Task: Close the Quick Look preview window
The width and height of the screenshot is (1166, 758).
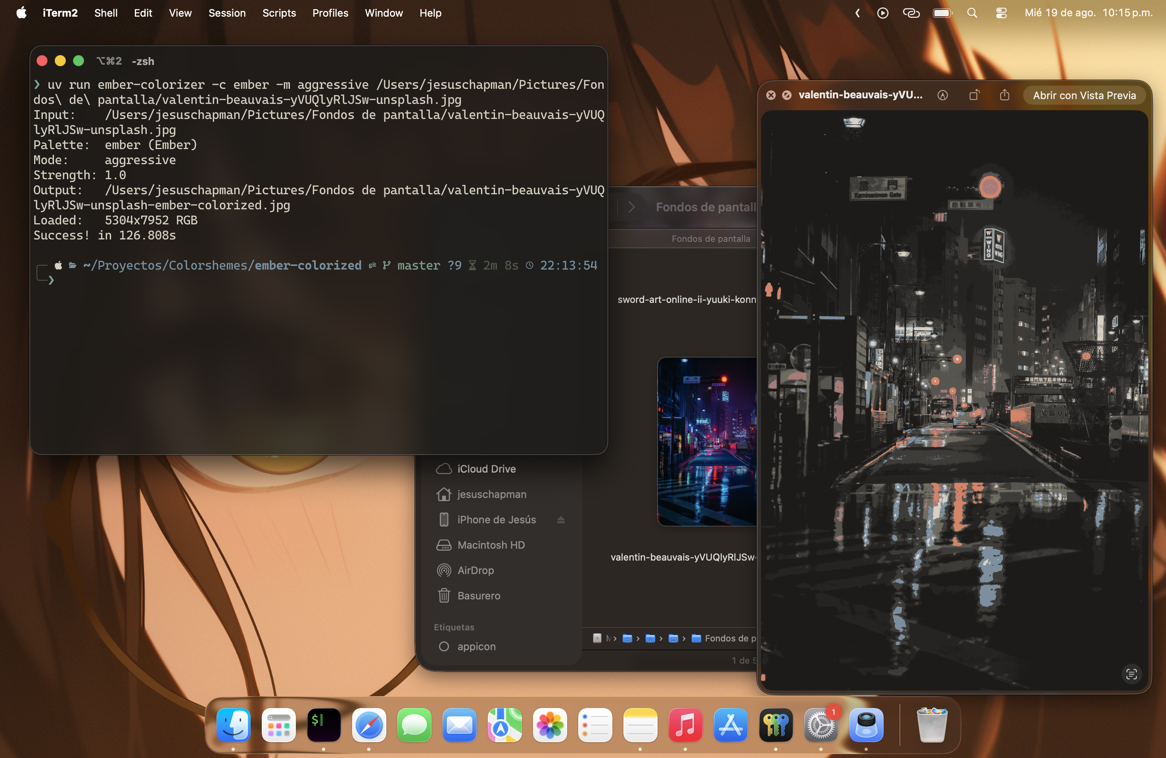Action: [x=771, y=95]
